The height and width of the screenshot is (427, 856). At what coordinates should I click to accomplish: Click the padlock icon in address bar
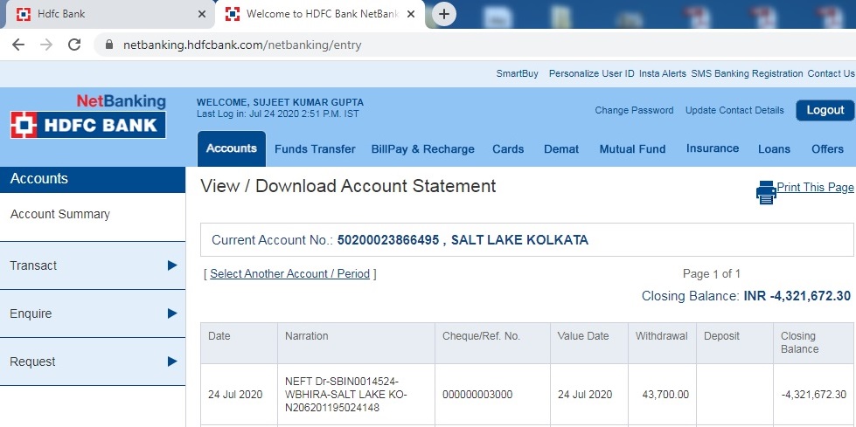[109, 45]
